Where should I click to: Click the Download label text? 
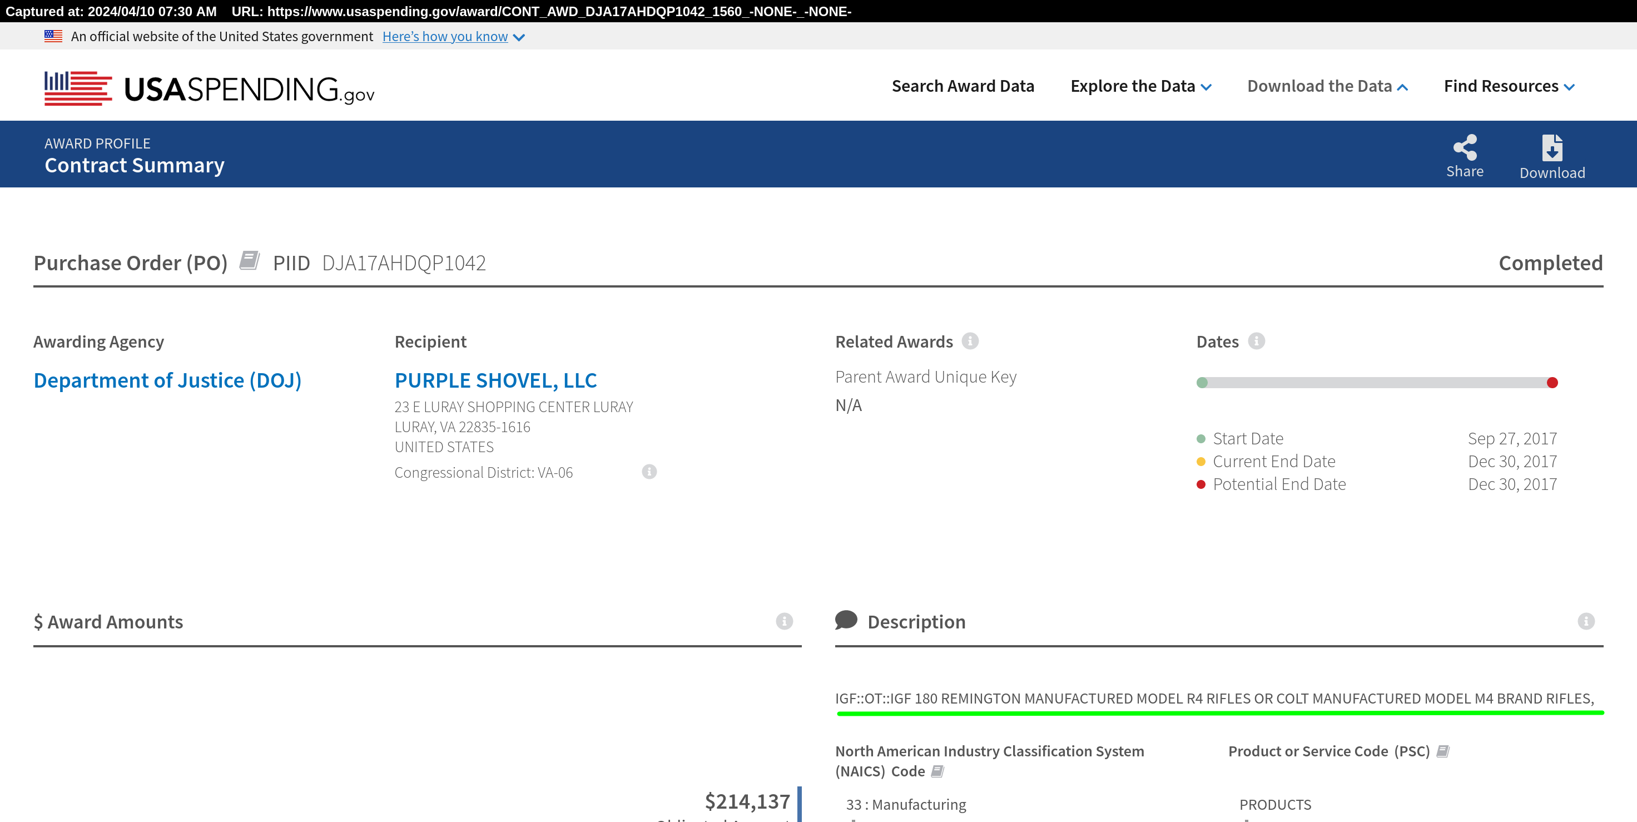[1552, 173]
